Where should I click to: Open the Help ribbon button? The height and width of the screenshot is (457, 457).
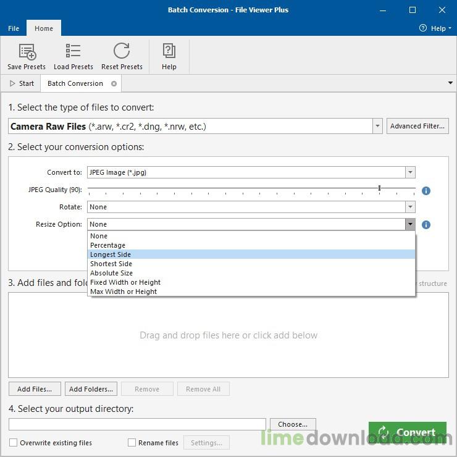click(x=169, y=57)
